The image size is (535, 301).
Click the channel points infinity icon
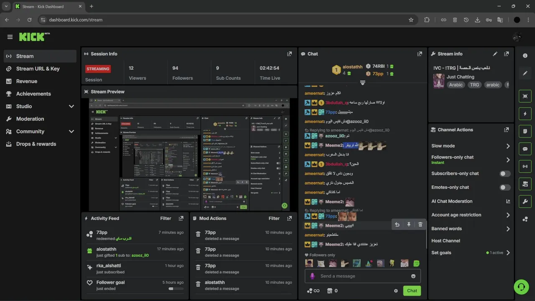click(313, 291)
